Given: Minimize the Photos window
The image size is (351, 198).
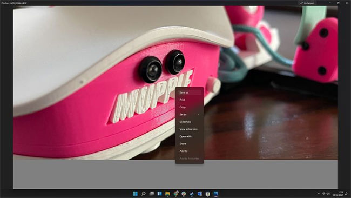Looking at the screenshot, I should pos(330,3).
